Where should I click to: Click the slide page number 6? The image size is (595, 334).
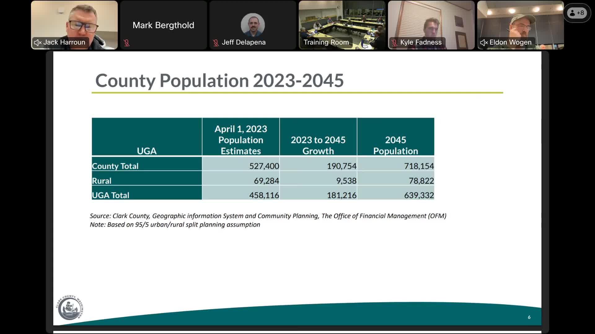click(x=529, y=317)
